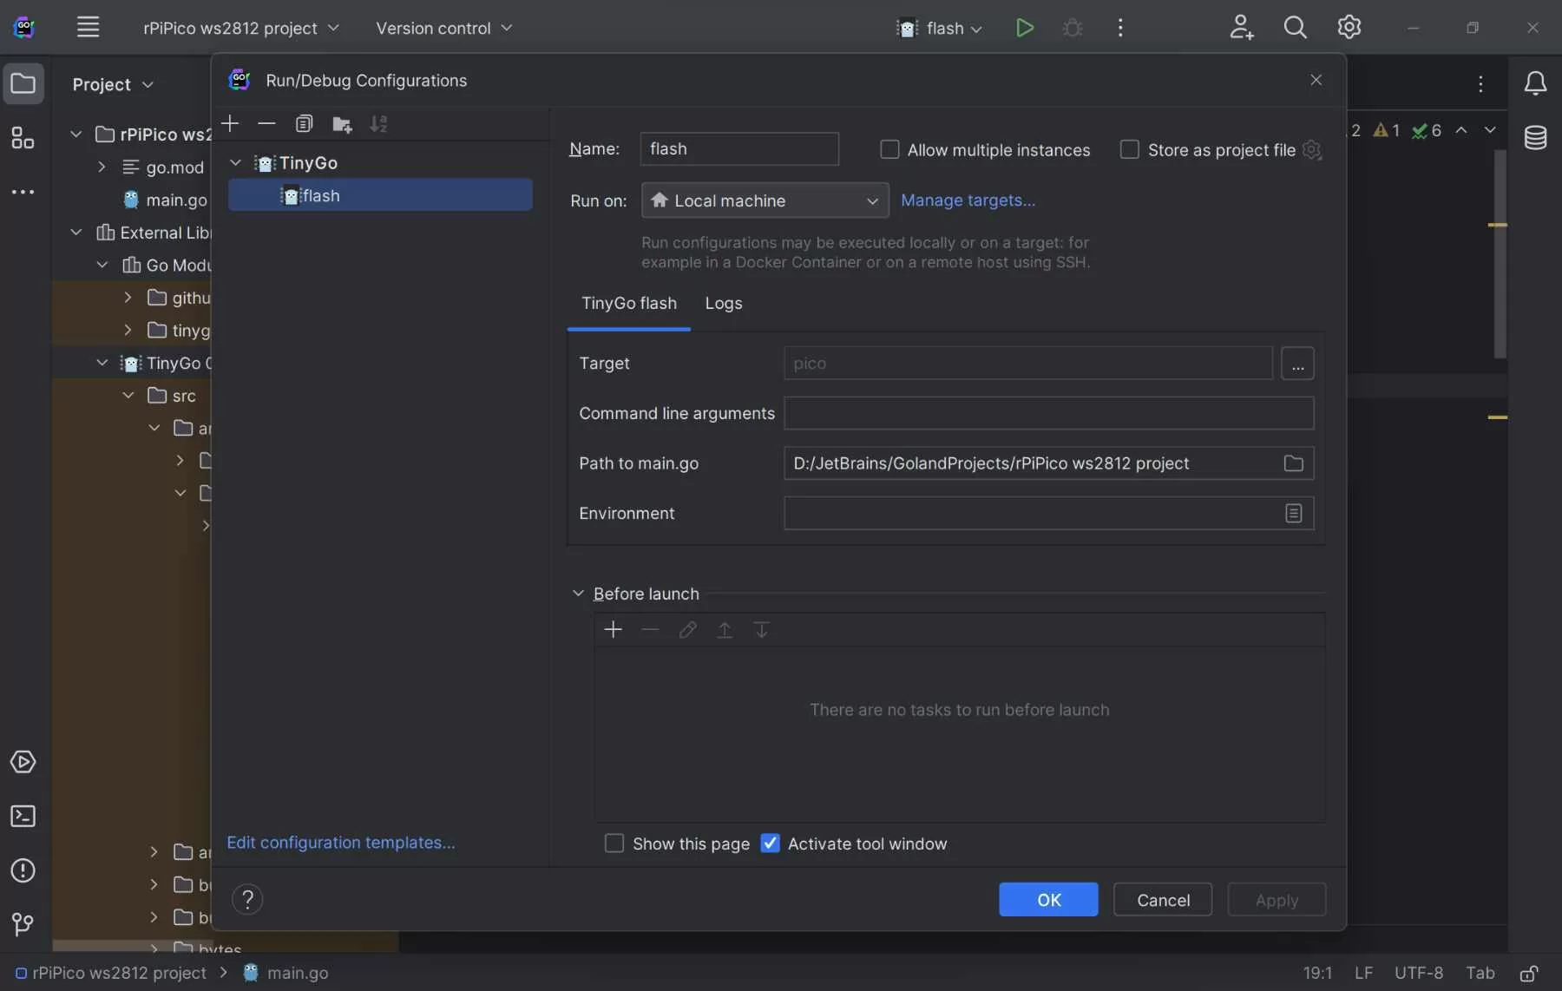Viewport: 1562px width, 991px height.
Task: Change UTF-8 file encoding in status bar
Action: tap(1419, 973)
